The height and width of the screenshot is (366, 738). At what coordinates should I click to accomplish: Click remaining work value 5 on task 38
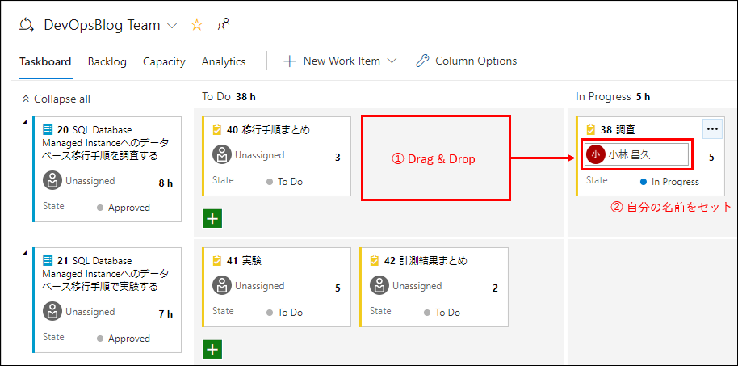coord(711,158)
